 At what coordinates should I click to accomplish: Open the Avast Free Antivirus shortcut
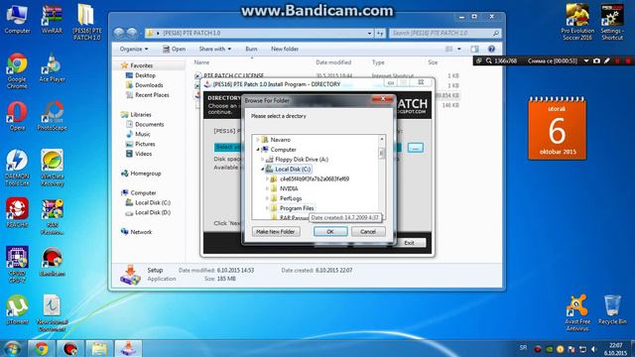[x=577, y=312]
